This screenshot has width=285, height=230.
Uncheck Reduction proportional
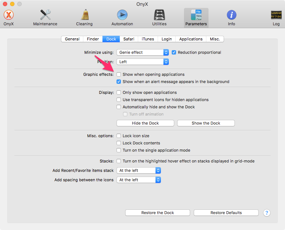(174, 52)
